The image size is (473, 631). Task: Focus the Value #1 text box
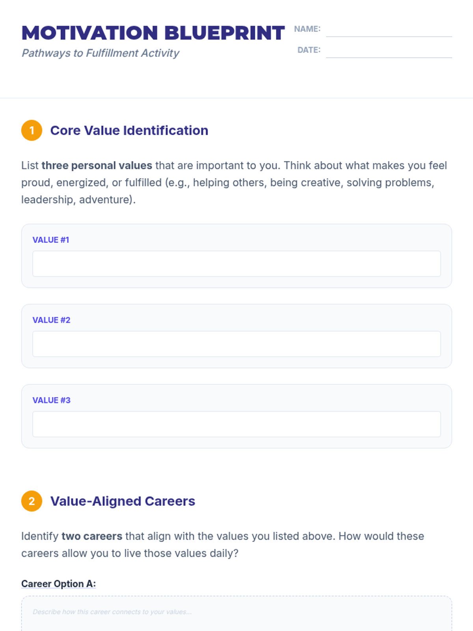pyautogui.click(x=236, y=264)
